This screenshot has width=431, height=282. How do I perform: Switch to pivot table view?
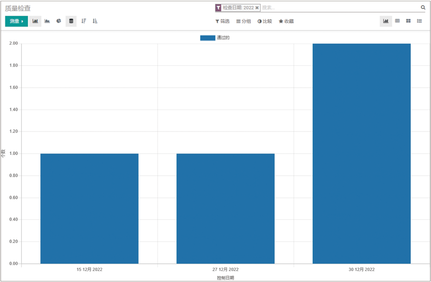pos(397,21)
